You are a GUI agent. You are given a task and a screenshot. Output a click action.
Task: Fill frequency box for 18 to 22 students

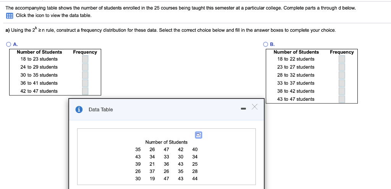(342, 59)
